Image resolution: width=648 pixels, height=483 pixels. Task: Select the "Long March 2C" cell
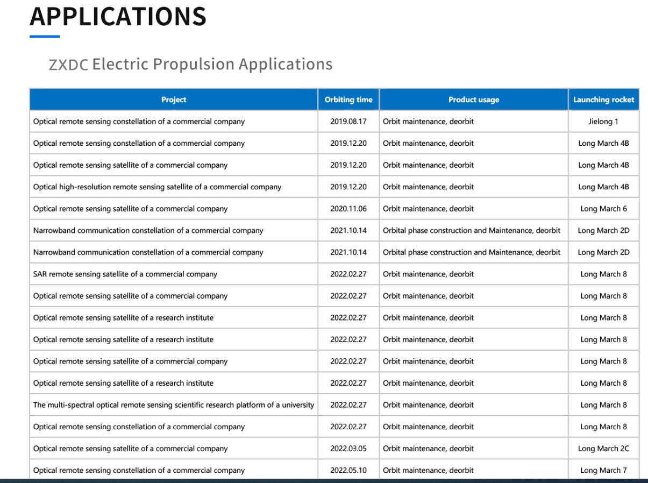[x=603, y=449]
